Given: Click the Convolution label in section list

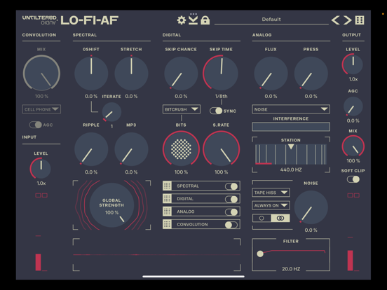Looking at the screenshot, I should point(192,224).
